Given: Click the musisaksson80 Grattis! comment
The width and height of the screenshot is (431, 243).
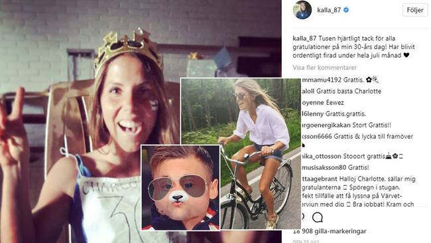Looking at the screenshot, I should [336, 167].
